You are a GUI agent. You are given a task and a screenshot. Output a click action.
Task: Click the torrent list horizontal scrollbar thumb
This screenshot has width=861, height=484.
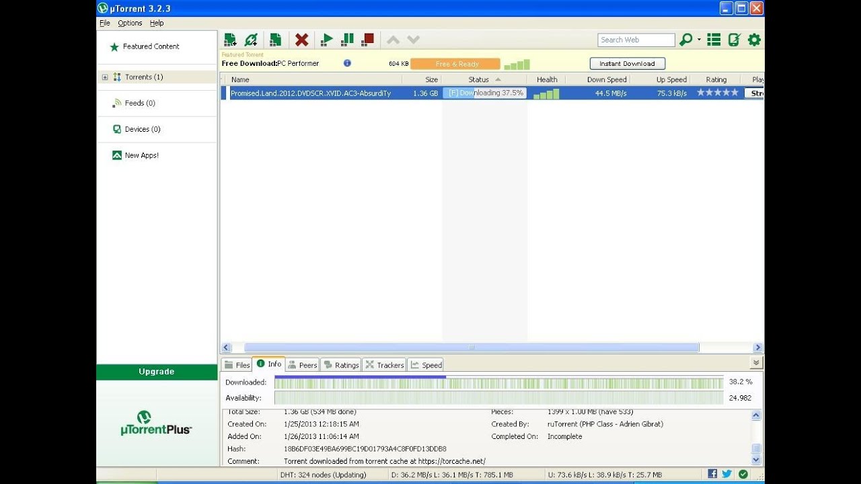(x=472, y=348)
